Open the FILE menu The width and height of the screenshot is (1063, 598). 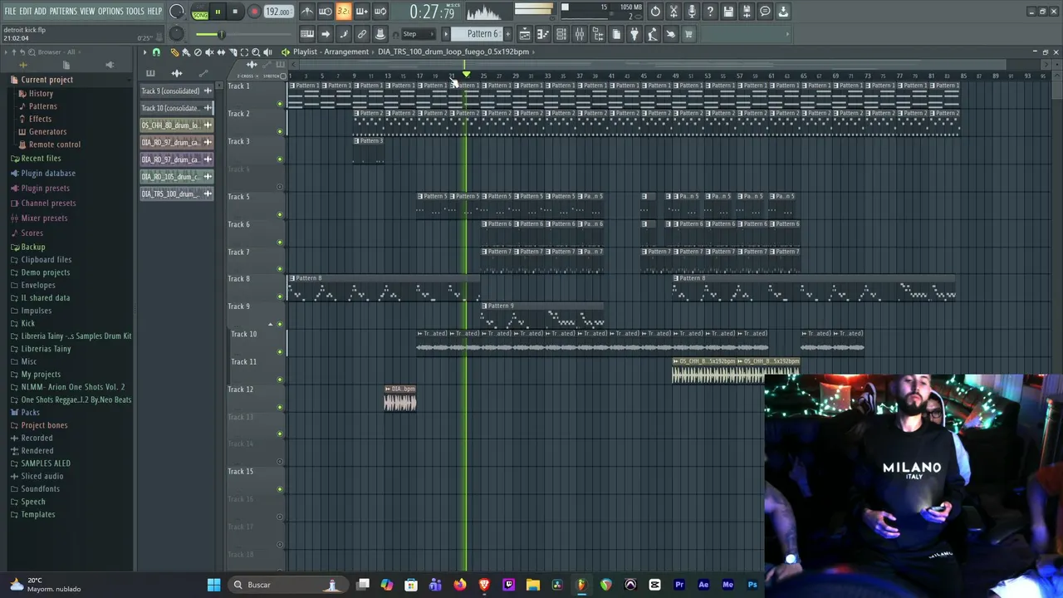(10, 11)
